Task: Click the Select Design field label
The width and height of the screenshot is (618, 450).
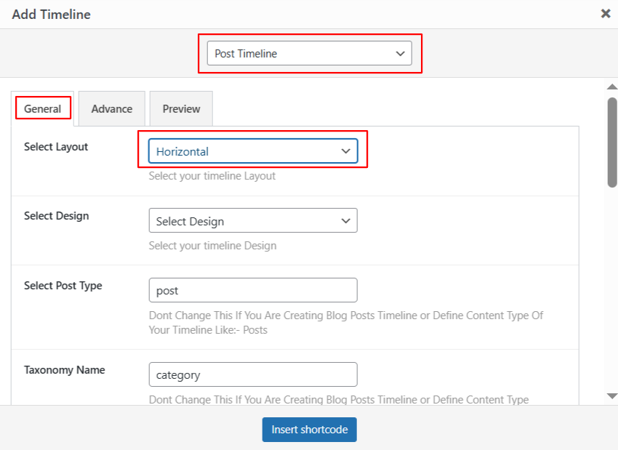Action: point(57,216)
